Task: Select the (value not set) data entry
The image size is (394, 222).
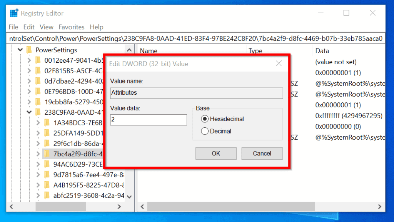Action: click(x=336, y=62)
